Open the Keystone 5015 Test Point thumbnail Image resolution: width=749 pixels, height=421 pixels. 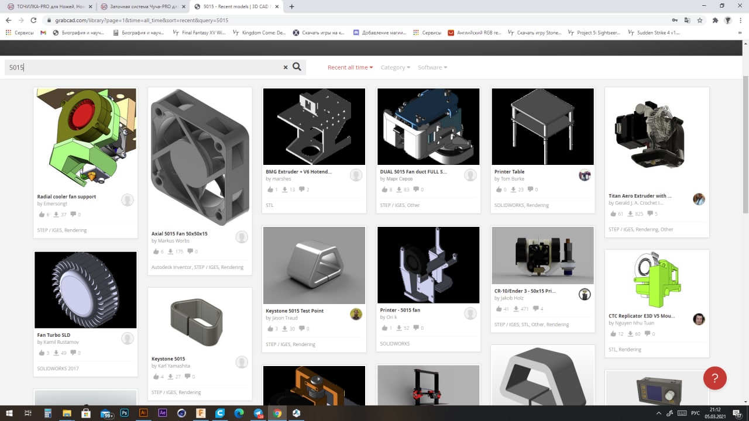(x=314, y=265)
